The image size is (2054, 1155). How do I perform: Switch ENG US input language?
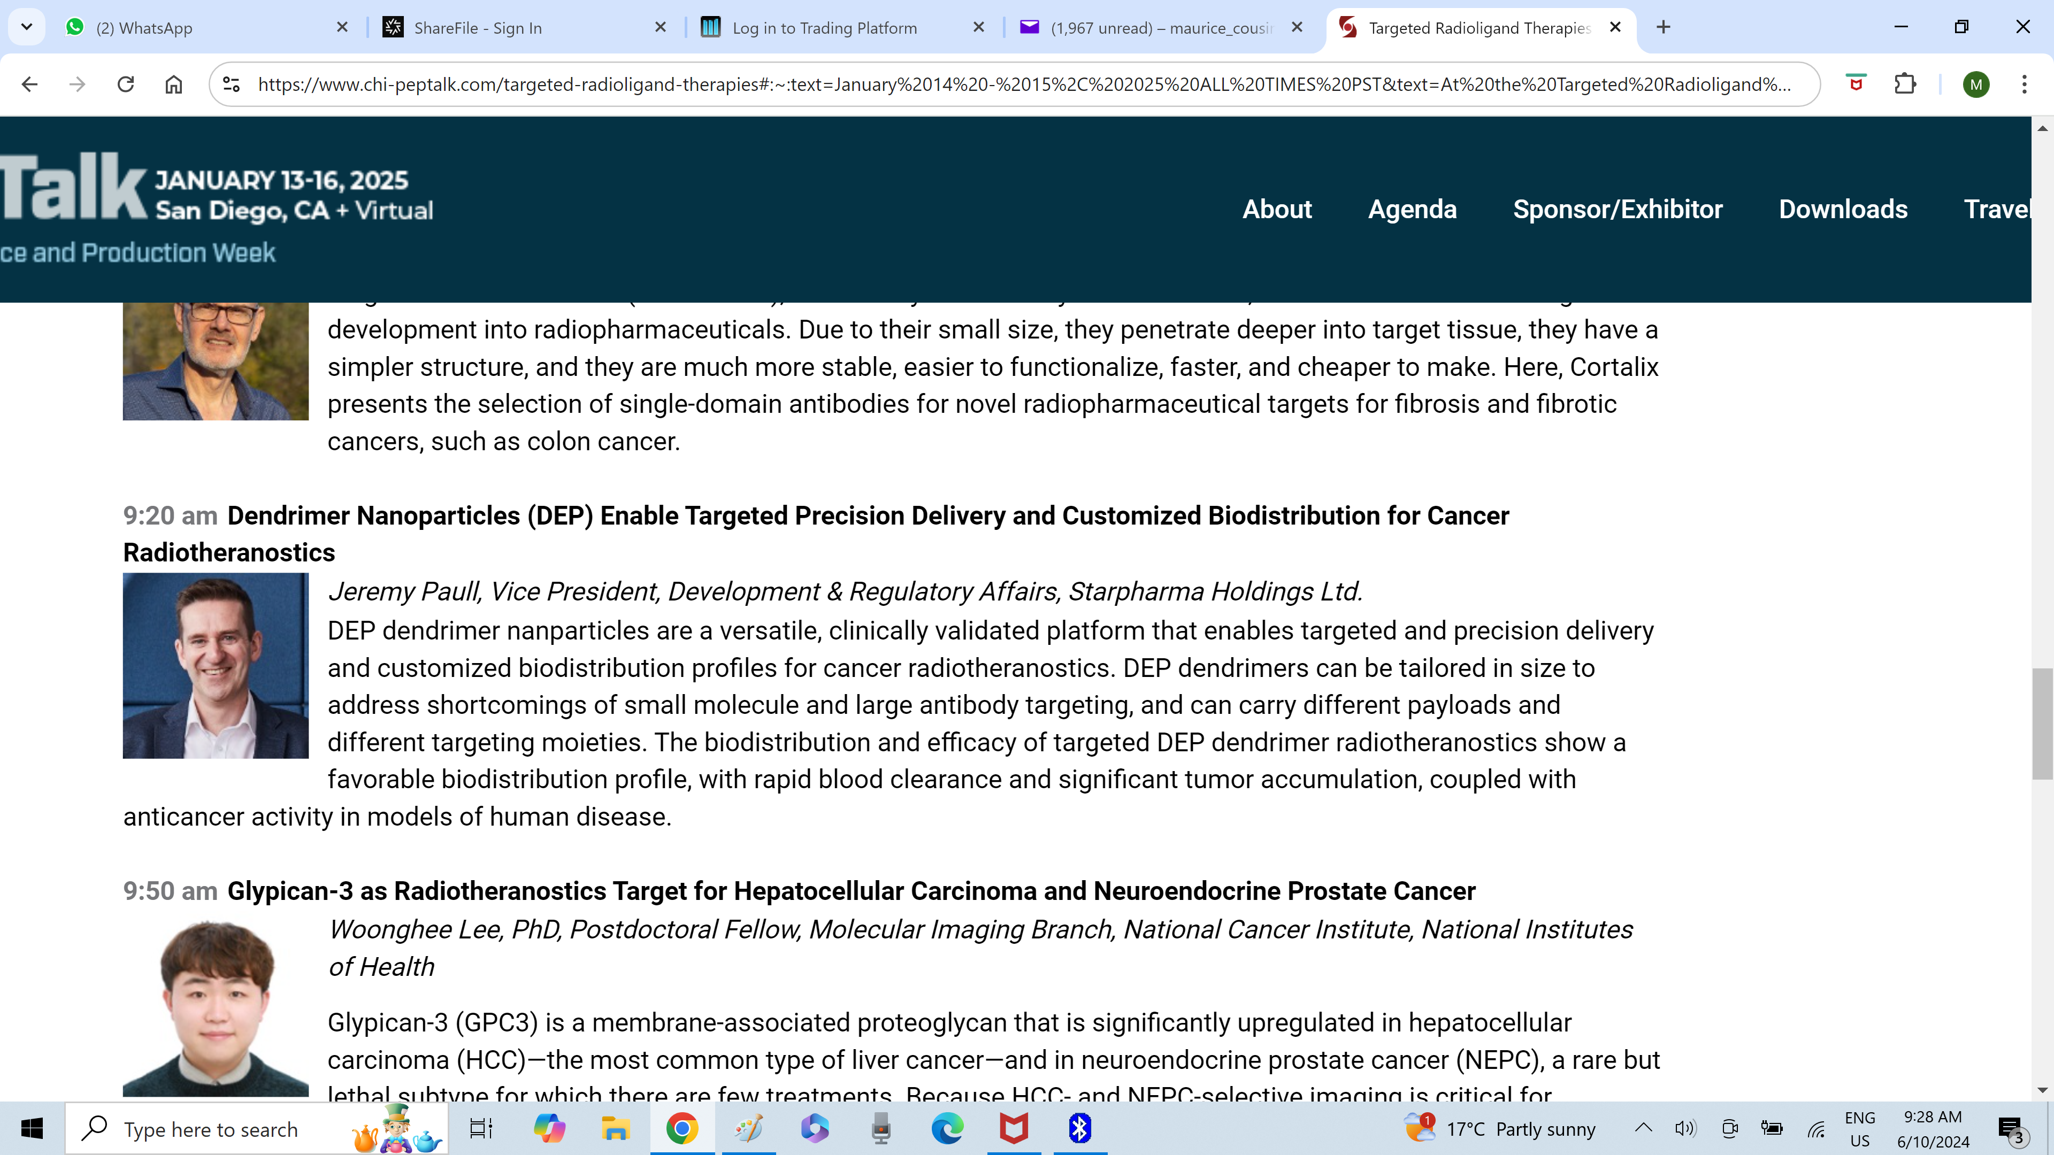[1859, 1129]
